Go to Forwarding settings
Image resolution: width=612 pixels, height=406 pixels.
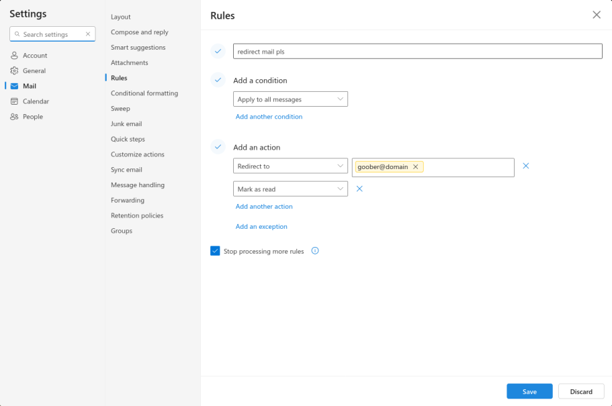128,200
